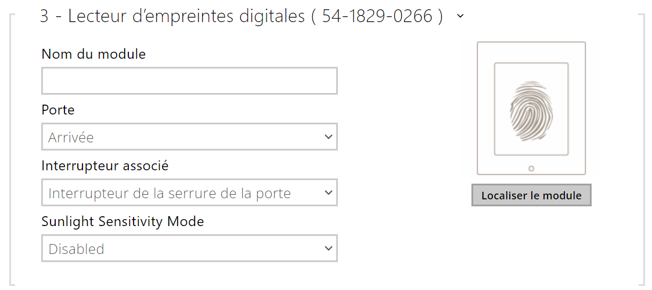The height and width of the screenshot is (290, 652).
Task: Open the Interrupteur de la serrure dropdown
Action: click(189, 193)
